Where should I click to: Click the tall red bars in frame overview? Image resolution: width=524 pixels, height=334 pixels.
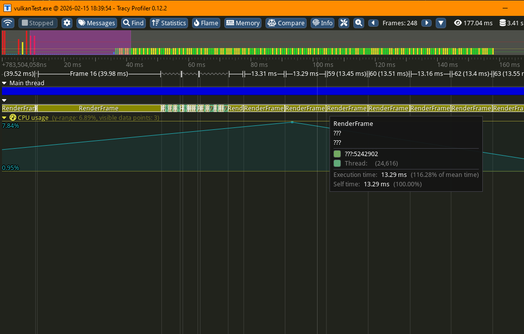[3, 43]
